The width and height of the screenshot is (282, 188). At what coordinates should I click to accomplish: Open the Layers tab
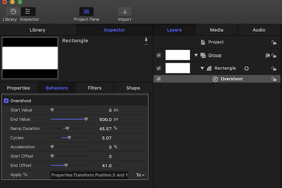pyautogui.click(x=175, y=30)
